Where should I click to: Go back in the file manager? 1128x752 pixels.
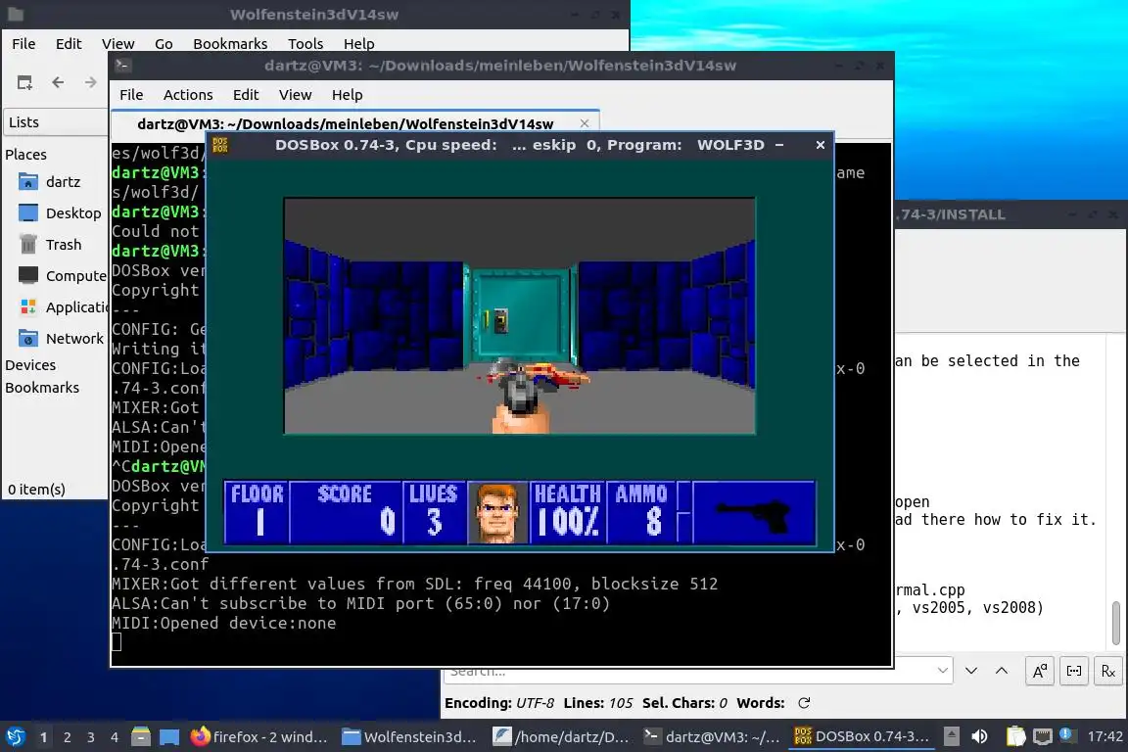59,83
